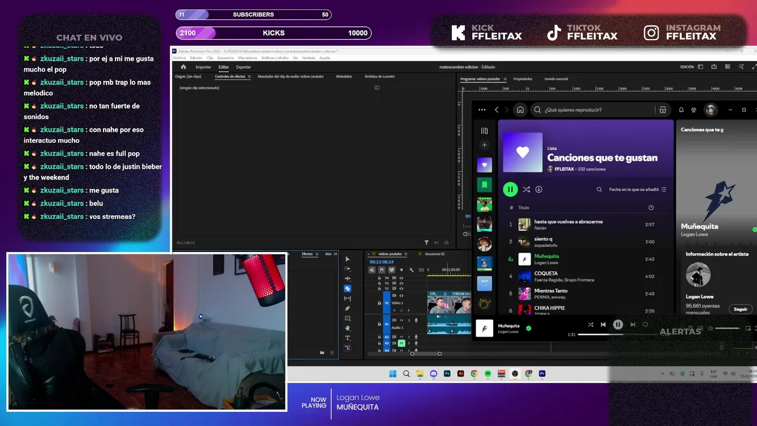Click the filter funnel icon in Effect Controls
The width and height of the screenshot is (757, 426).
point(426,242)
